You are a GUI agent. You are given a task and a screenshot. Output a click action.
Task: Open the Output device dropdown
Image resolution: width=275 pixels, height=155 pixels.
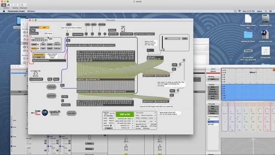pyautogui.click(x=148, y=118)
